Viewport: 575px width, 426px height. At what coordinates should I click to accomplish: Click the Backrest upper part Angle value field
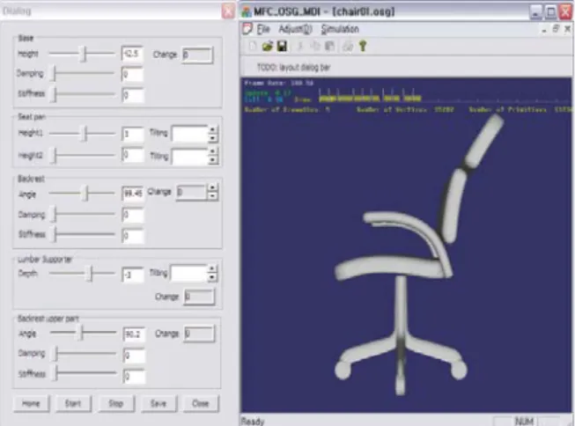[x=134, y=334]
